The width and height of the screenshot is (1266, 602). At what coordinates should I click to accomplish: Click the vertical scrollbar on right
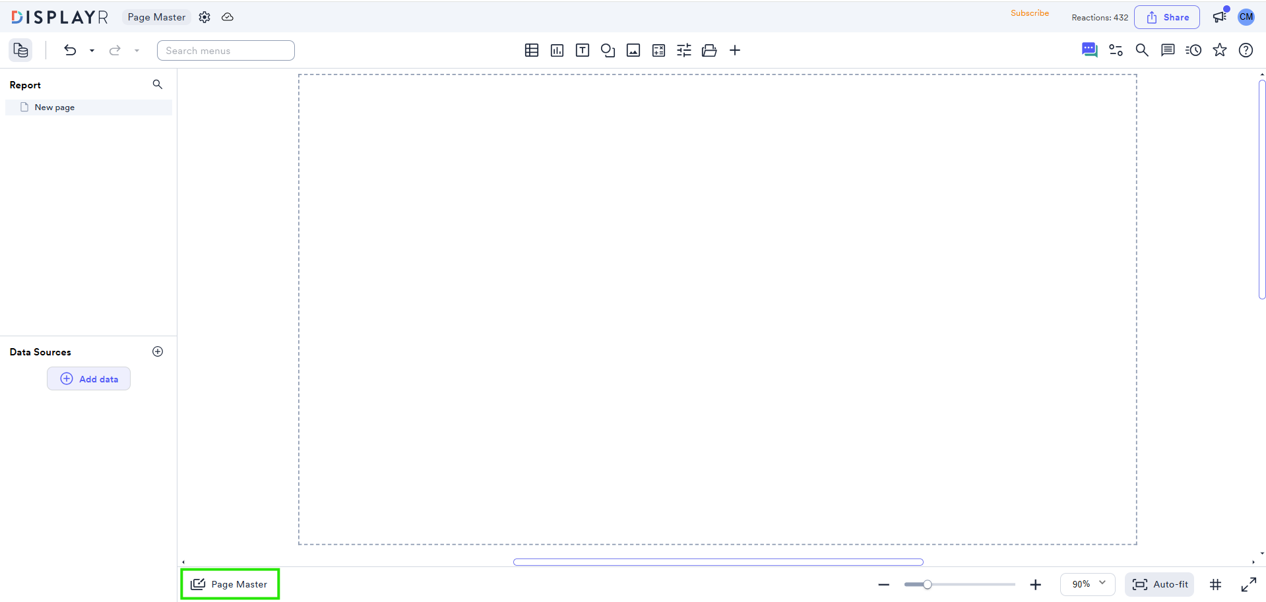pos(1262,190)
